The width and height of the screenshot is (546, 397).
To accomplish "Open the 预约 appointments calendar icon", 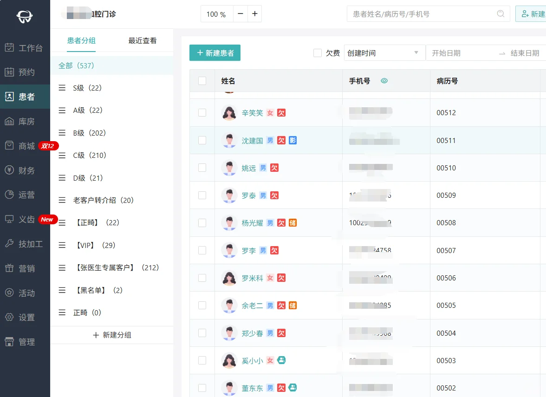I will [x=9, y=72].
